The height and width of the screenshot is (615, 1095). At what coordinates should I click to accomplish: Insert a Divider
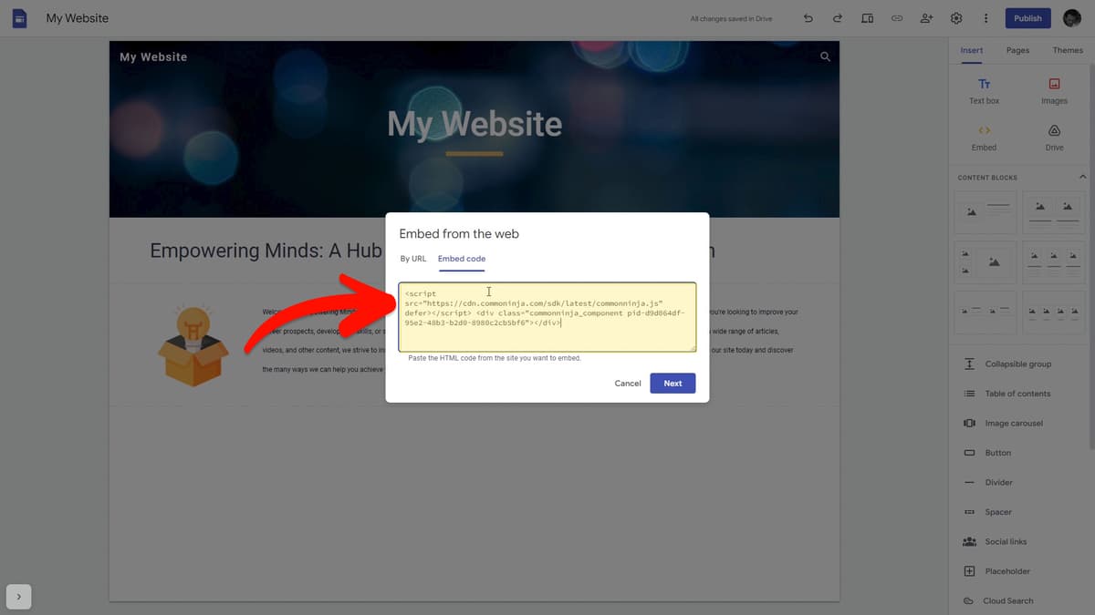[x=988, y=482]
